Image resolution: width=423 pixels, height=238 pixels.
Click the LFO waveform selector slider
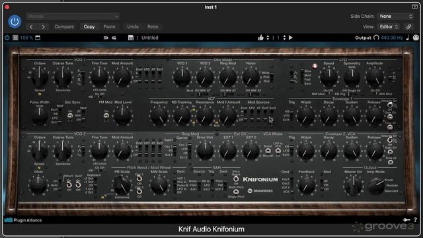(291, 77)
